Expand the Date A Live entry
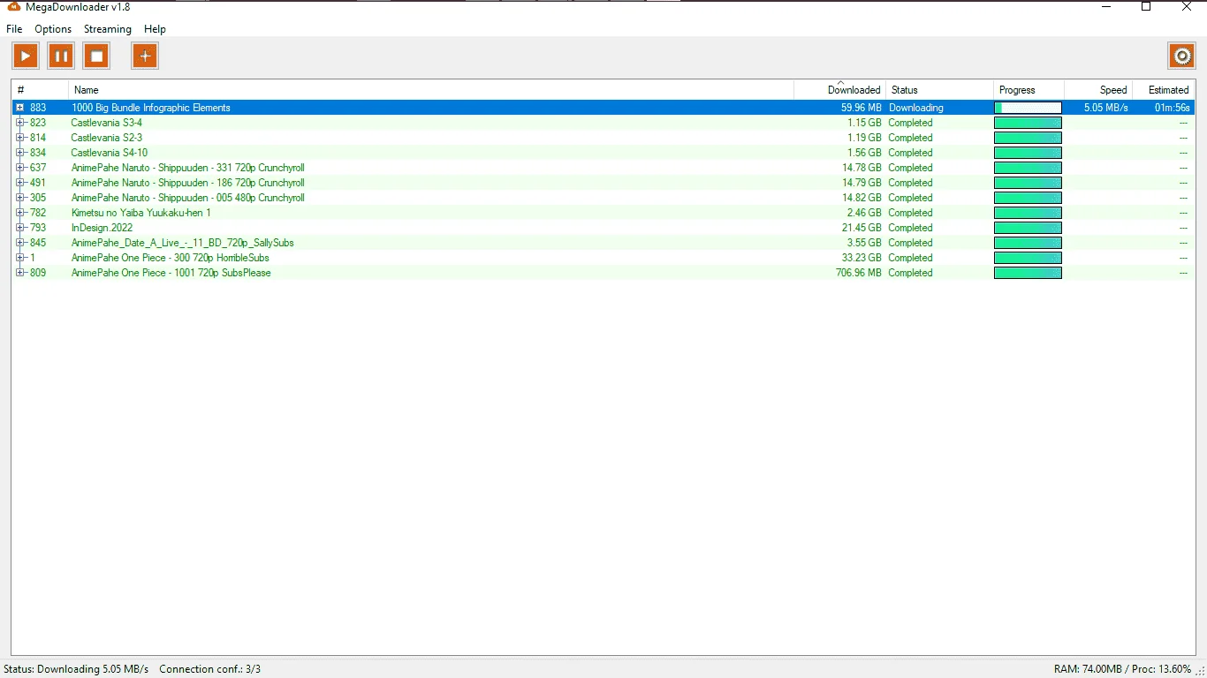 [20, 243]
